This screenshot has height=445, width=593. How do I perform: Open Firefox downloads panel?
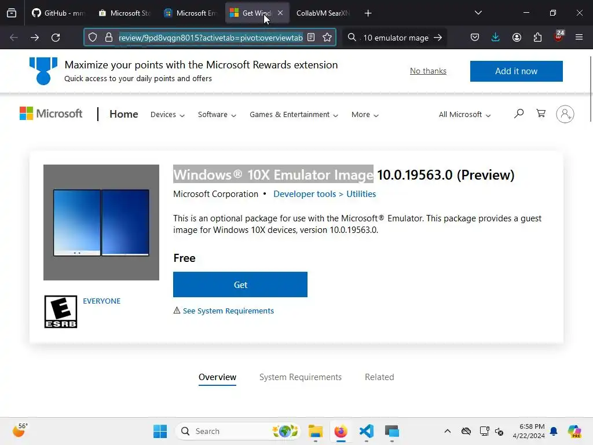tap(496, 38)
